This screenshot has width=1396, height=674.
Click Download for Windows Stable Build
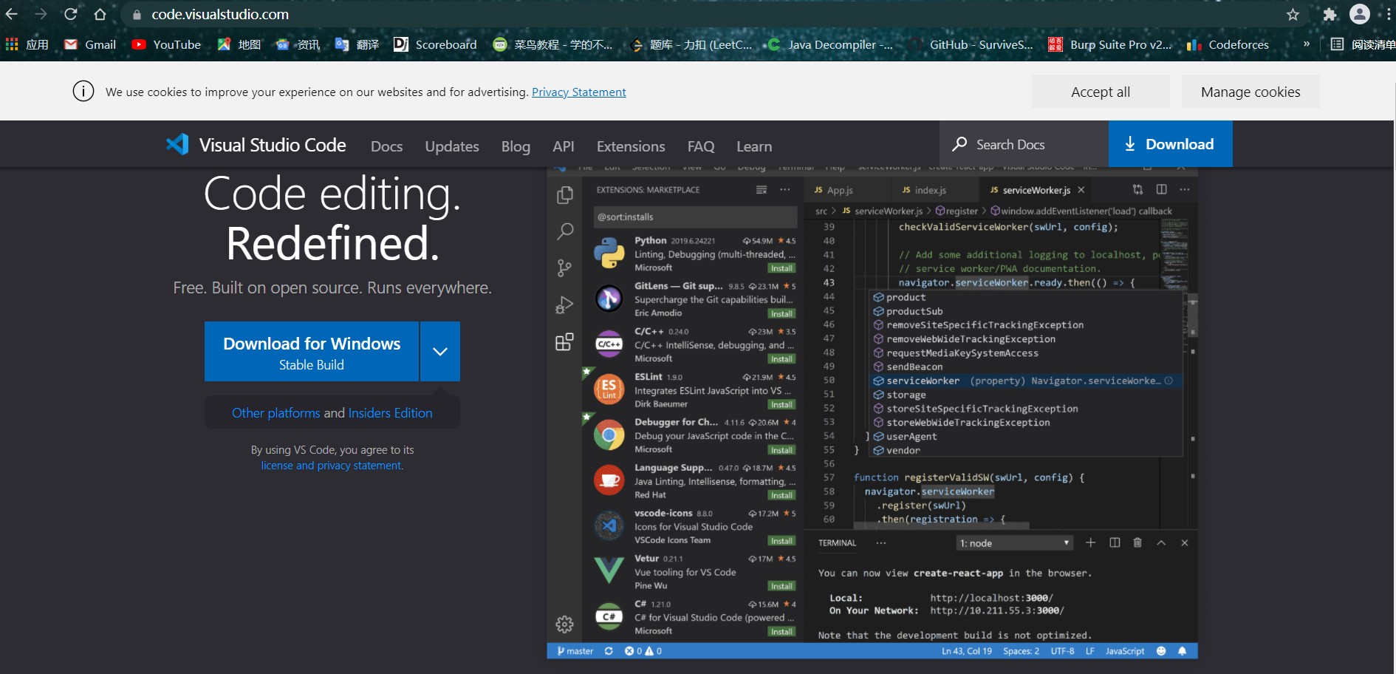click(312, 351)
